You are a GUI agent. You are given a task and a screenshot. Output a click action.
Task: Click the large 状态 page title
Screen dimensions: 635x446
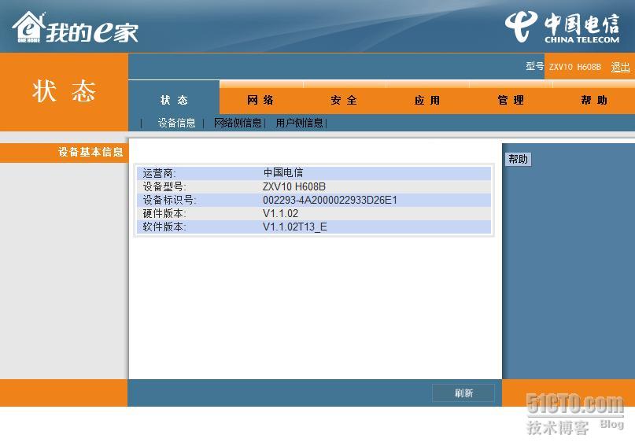tap(64, 91)
